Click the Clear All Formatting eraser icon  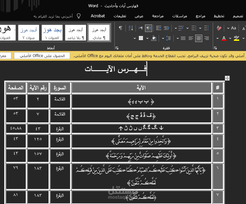tap(219, 28)
